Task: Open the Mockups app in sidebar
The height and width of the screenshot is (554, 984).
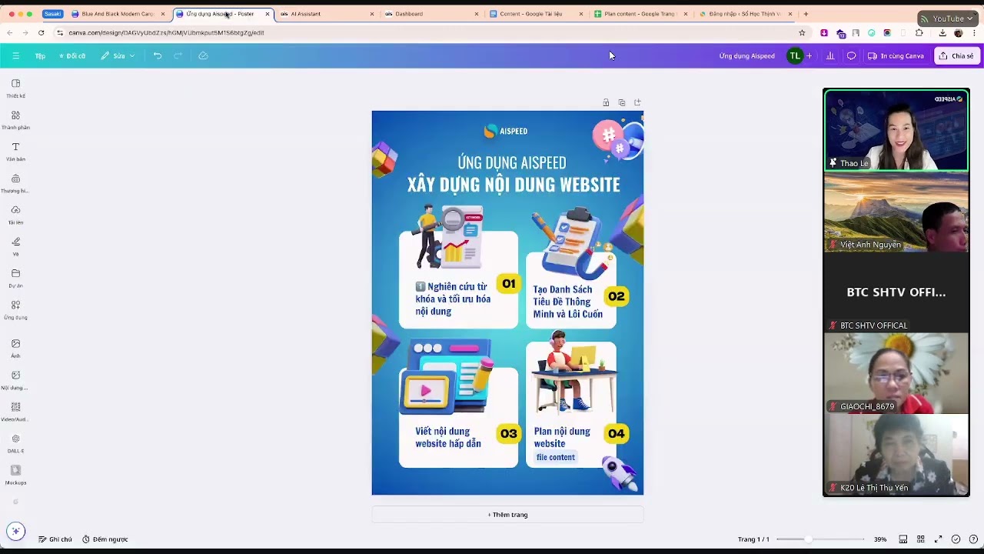Action: tap(15, 475)
